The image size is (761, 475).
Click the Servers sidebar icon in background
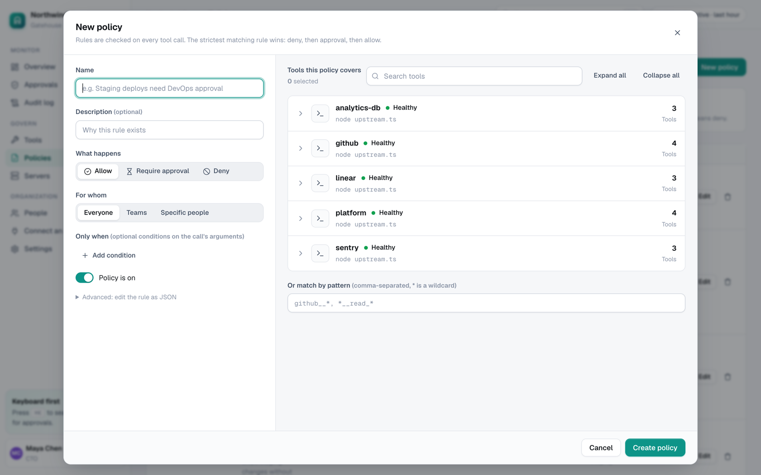[x=15, y=176]
